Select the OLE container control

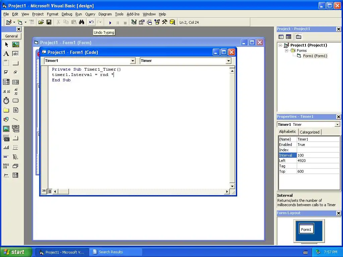click(x=6, y=138)
